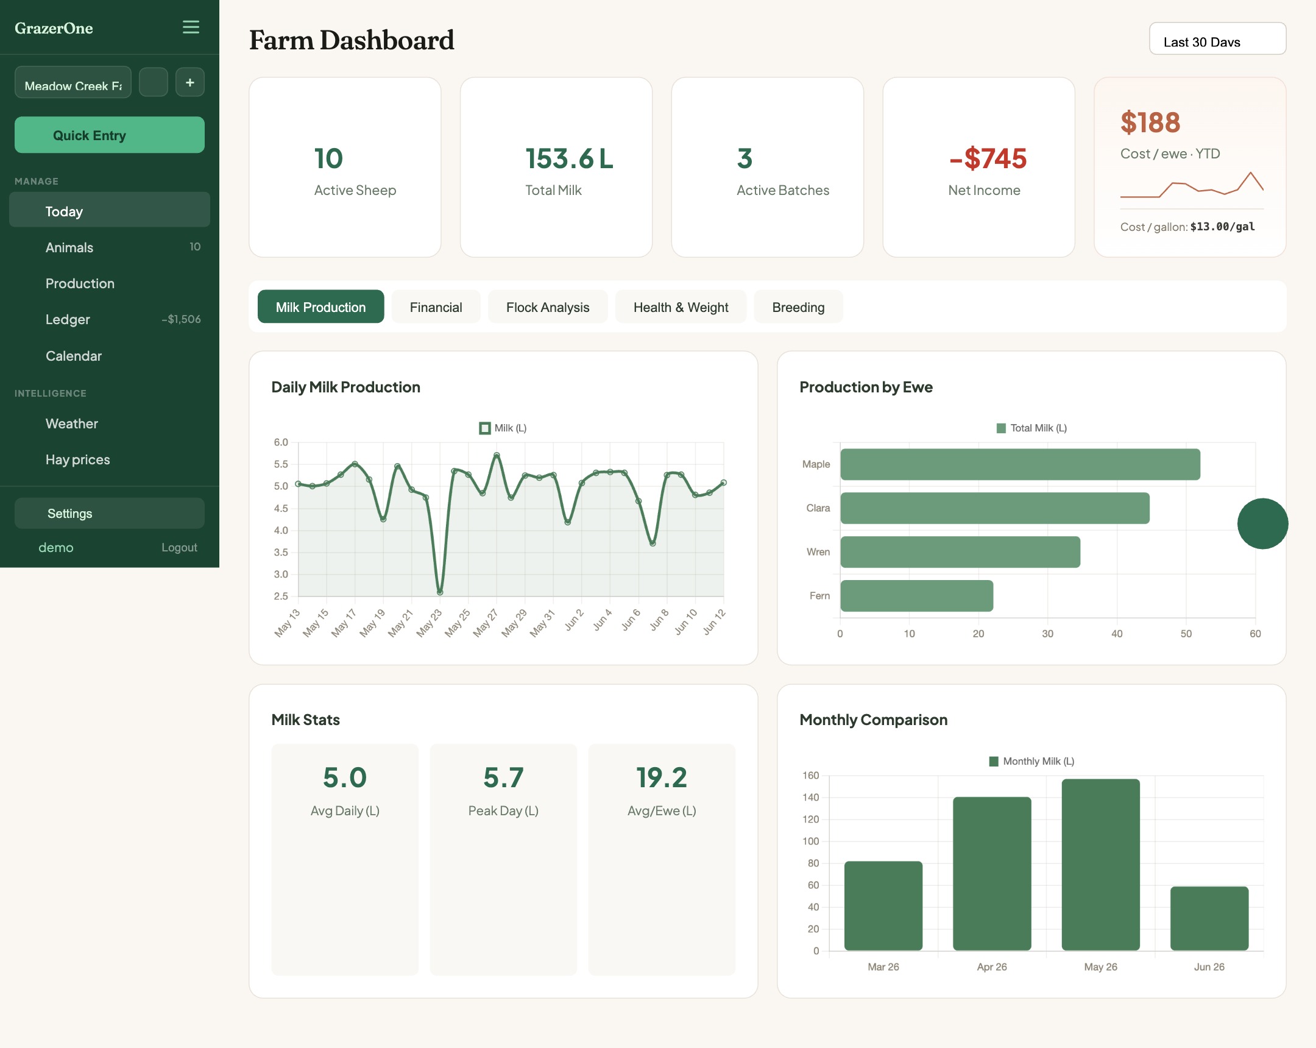
Task: Click the Cost per ewe sparkline chart
Action: pos(1192,185)
